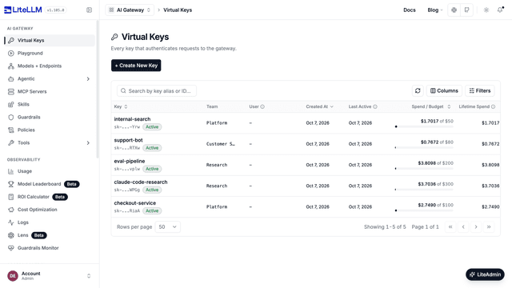The height and width of the screenshot is (288, 512).
Task: Click User column info icon
Action: (x=262, y=106)
